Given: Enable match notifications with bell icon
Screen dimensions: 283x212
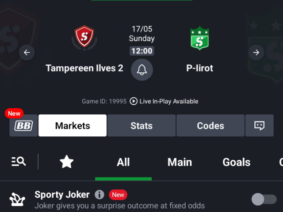Looking at the screenshot, I should click(142, 70).
